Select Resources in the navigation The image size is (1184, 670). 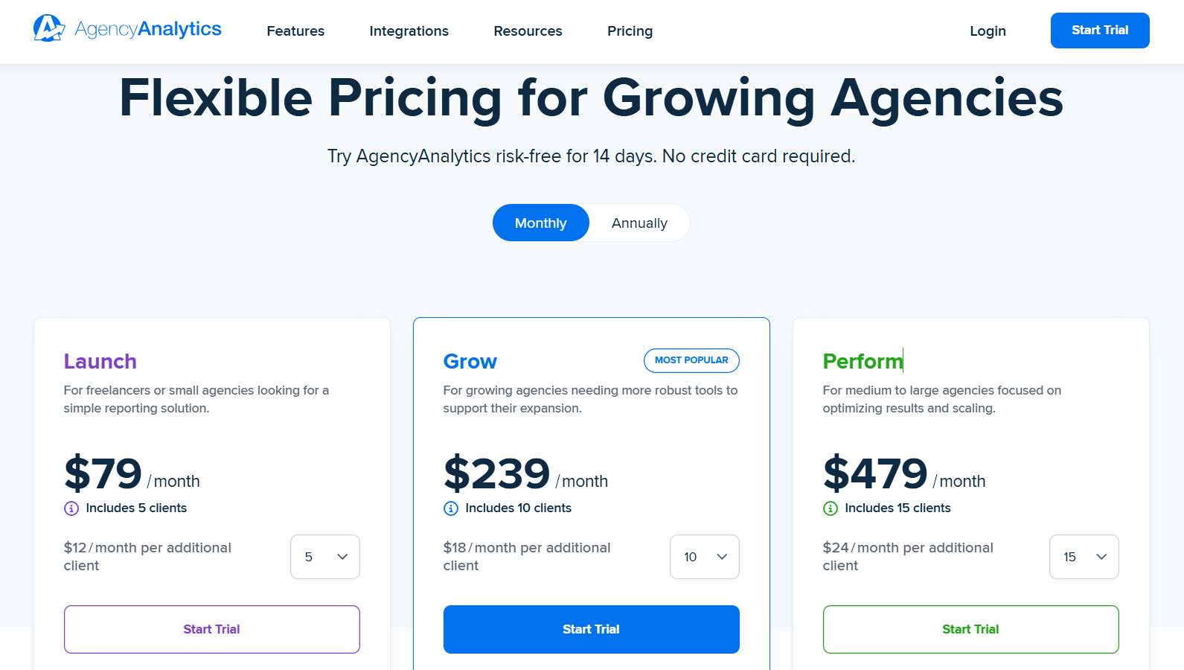[527, 31]
